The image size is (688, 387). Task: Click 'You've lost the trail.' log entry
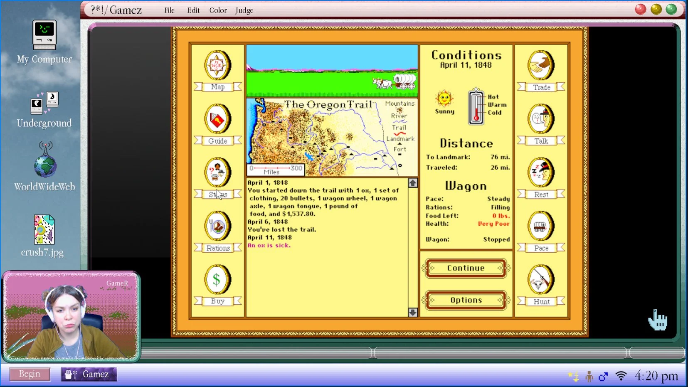(x=282, y=229)
